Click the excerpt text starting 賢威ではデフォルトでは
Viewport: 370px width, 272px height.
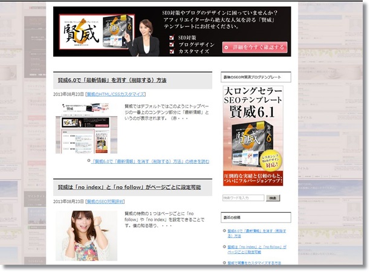coord(167,112)
